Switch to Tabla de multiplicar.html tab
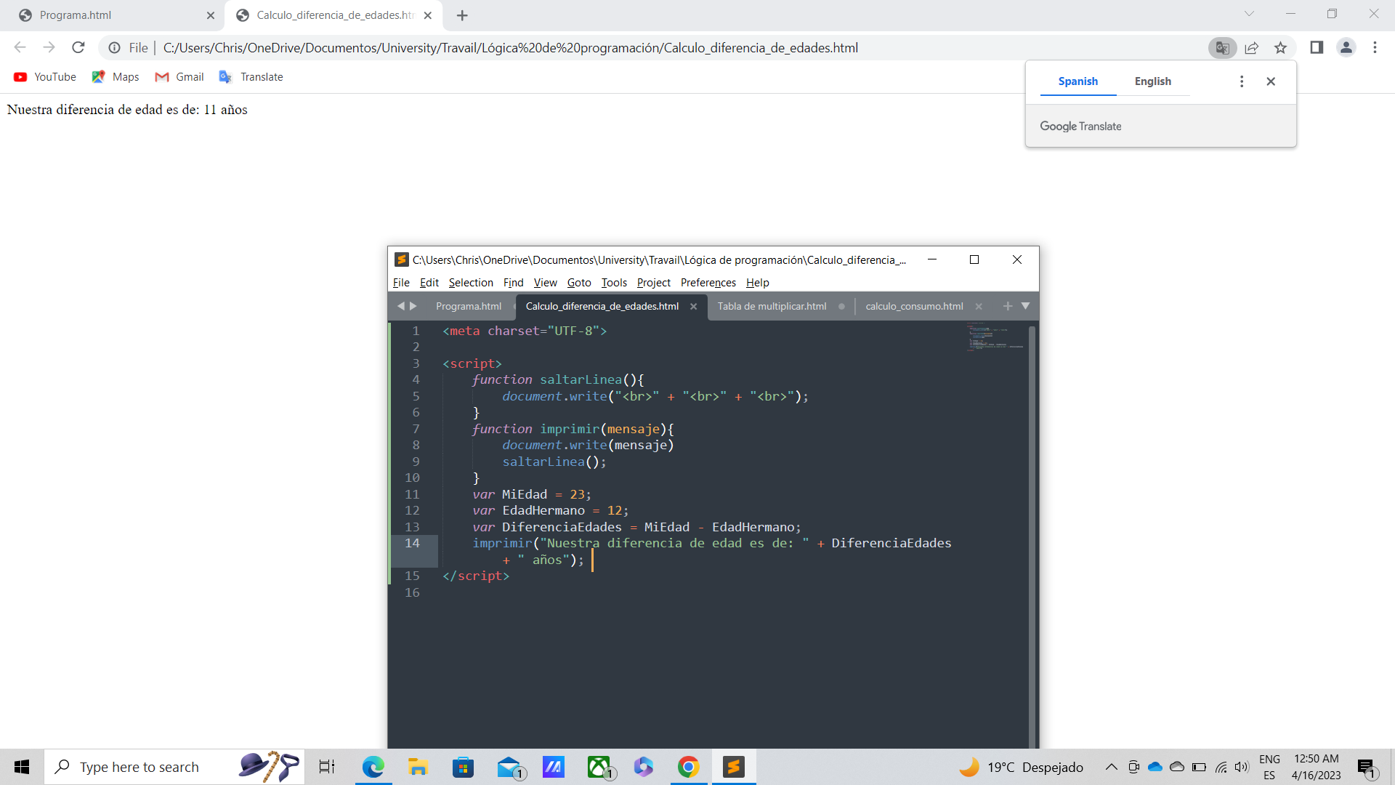The height and width of the screenshot is (785, 1395). point(773,306)
